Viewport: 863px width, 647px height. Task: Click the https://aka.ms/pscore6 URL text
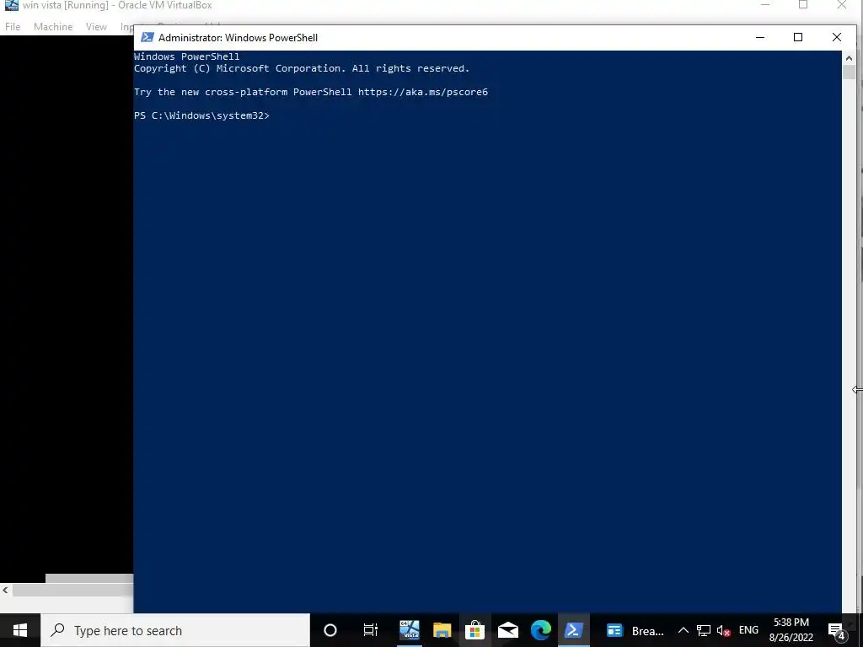coord(423,92)
